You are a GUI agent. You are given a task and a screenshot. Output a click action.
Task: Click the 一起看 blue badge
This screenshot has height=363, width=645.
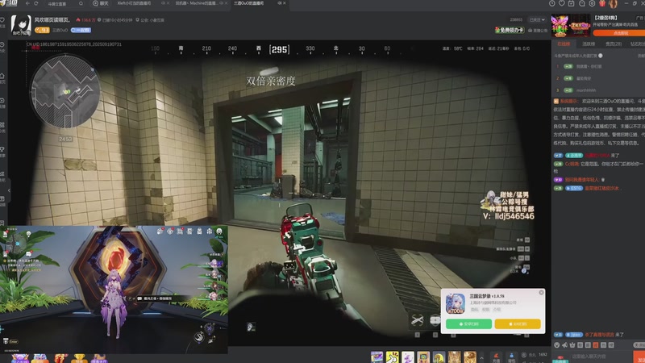tap(81, 30)
